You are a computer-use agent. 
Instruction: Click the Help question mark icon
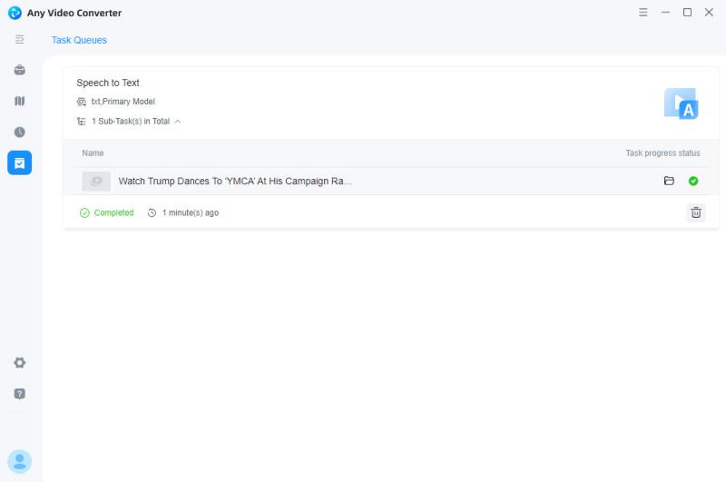[x=20, y=394]
